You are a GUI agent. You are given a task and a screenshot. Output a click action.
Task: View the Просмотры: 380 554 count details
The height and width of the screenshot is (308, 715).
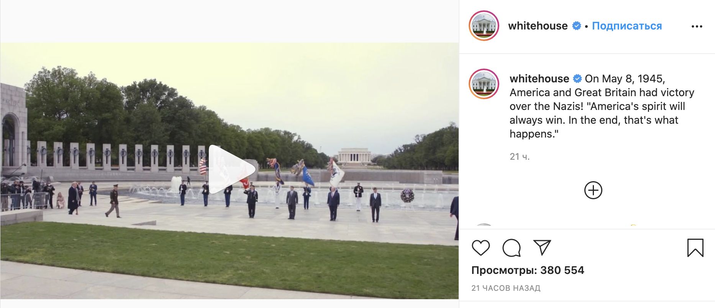point(528,270)
